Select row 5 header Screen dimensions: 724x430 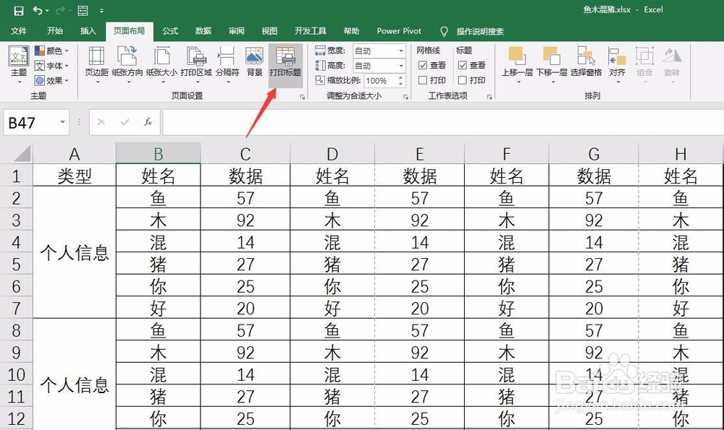click(x=16, y=264)
